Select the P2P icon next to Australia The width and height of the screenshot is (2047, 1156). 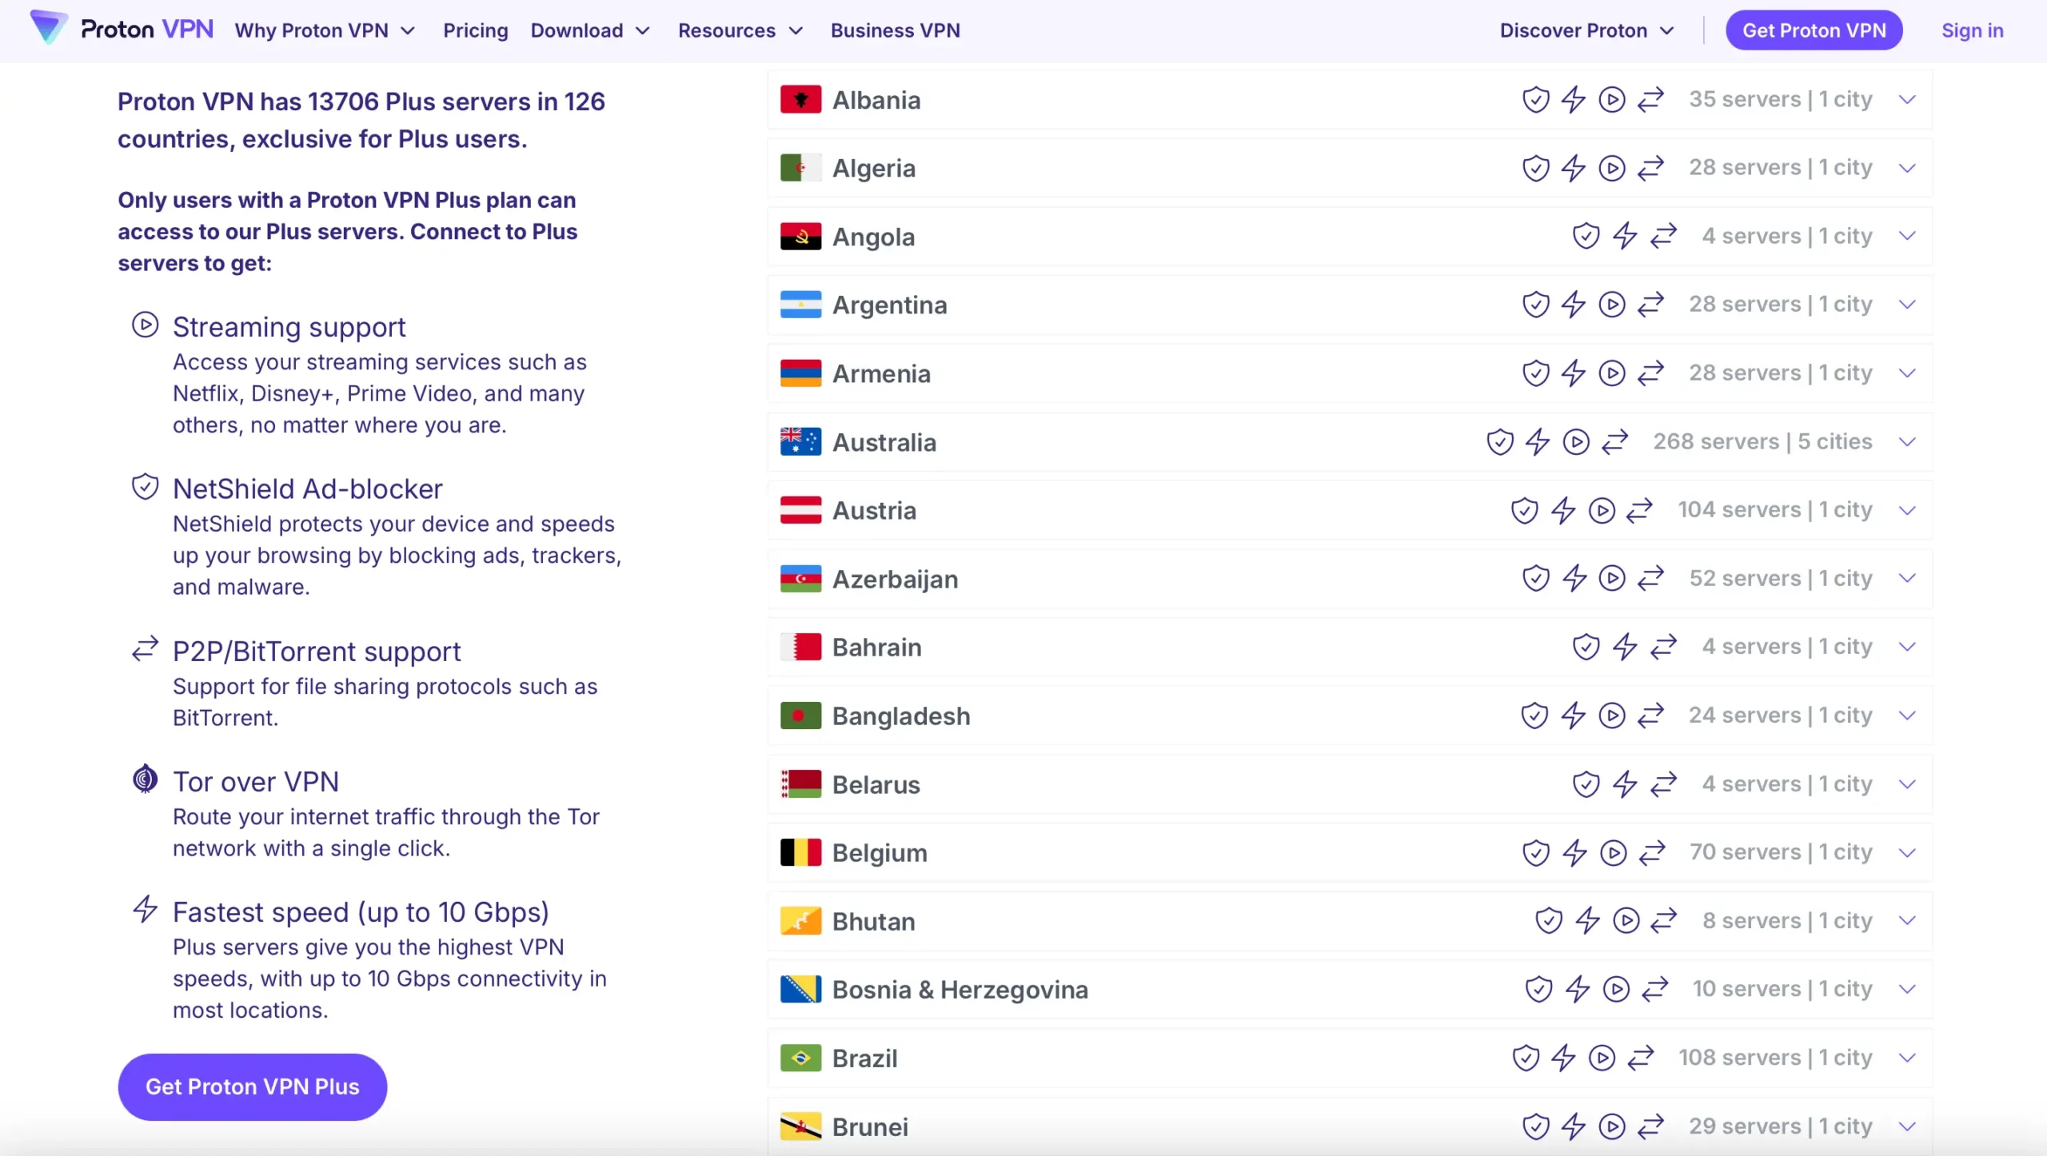click(1615, 442)
